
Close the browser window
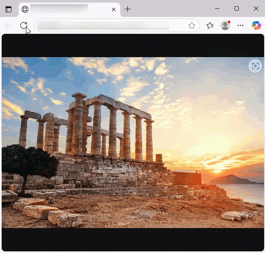[x=256, y=8]
